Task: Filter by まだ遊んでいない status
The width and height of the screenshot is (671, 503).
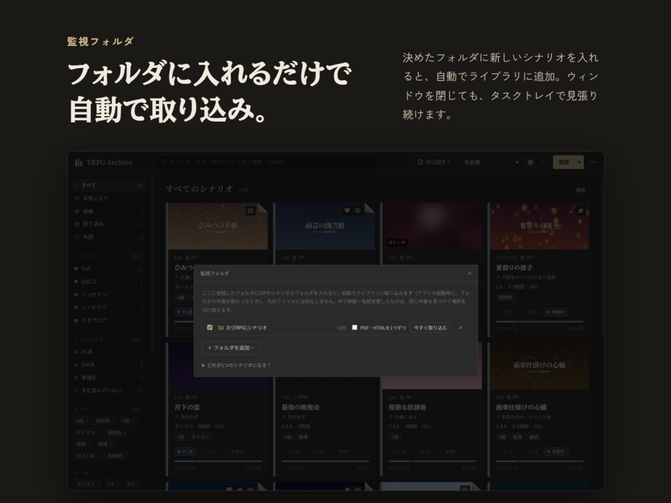Action: [109, 390]
